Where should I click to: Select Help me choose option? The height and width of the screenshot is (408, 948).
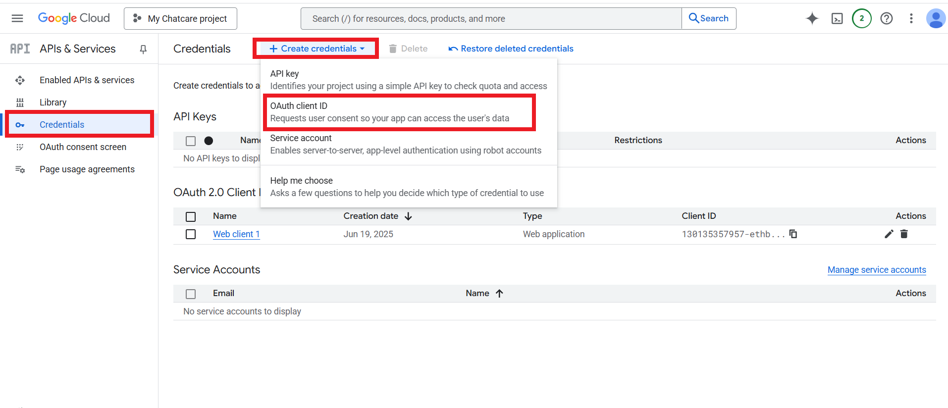tap(409, 187)
